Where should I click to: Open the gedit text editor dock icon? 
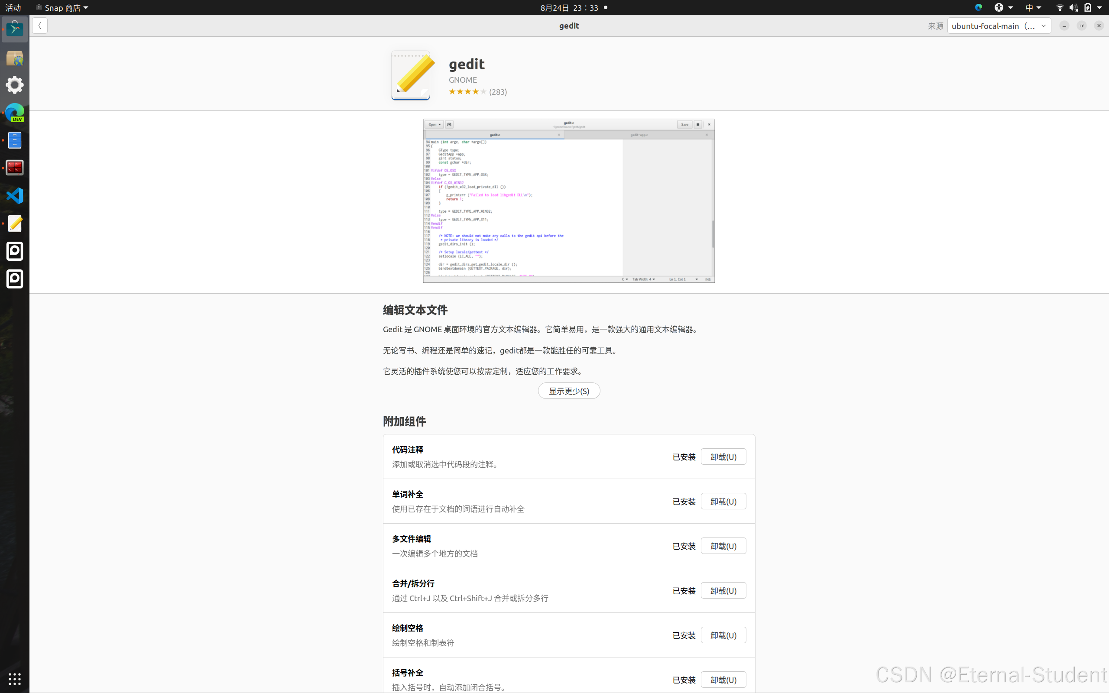point(15,223)
